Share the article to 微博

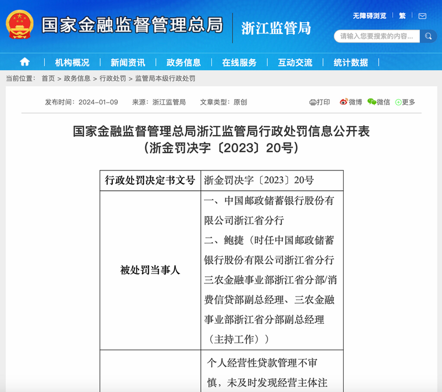(x=351, y=102)
